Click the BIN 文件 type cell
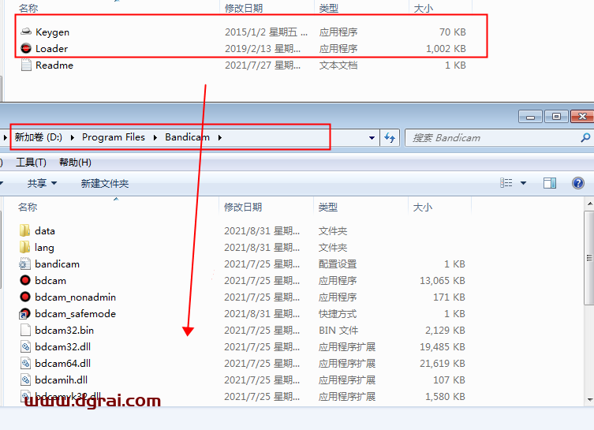Image resolution: width=594 pixels, height=430 pixels. point(338,331)
